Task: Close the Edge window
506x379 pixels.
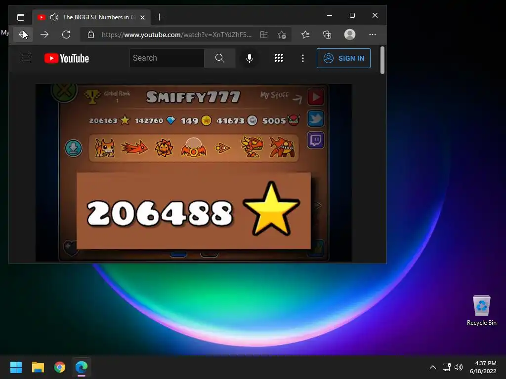Action: click(375, 15)
